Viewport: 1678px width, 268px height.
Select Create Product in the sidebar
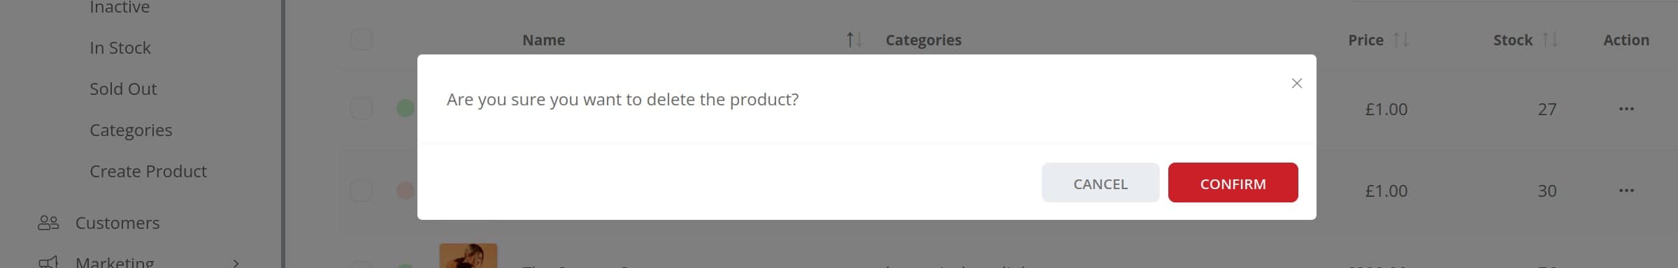(148, 171)
